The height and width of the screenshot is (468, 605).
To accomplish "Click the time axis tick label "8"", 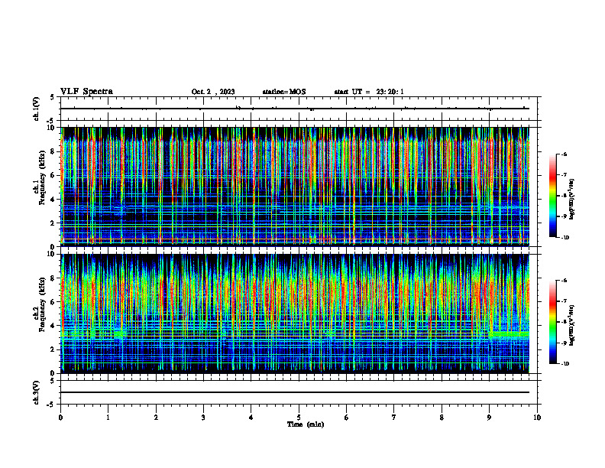I will 442,418.
